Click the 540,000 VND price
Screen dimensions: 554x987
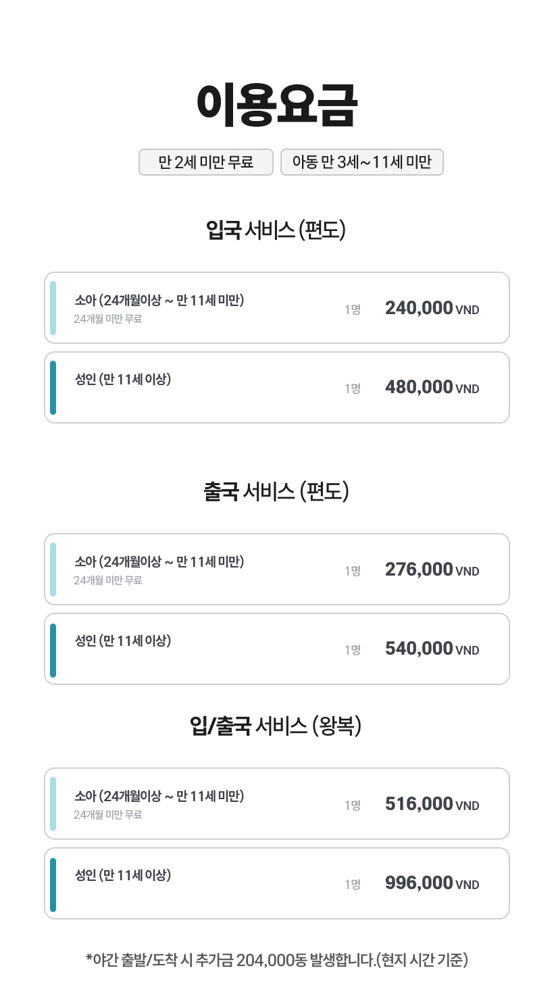pos(432,649)
